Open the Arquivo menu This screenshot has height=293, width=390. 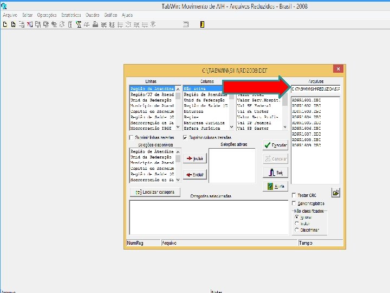(10, 15)
